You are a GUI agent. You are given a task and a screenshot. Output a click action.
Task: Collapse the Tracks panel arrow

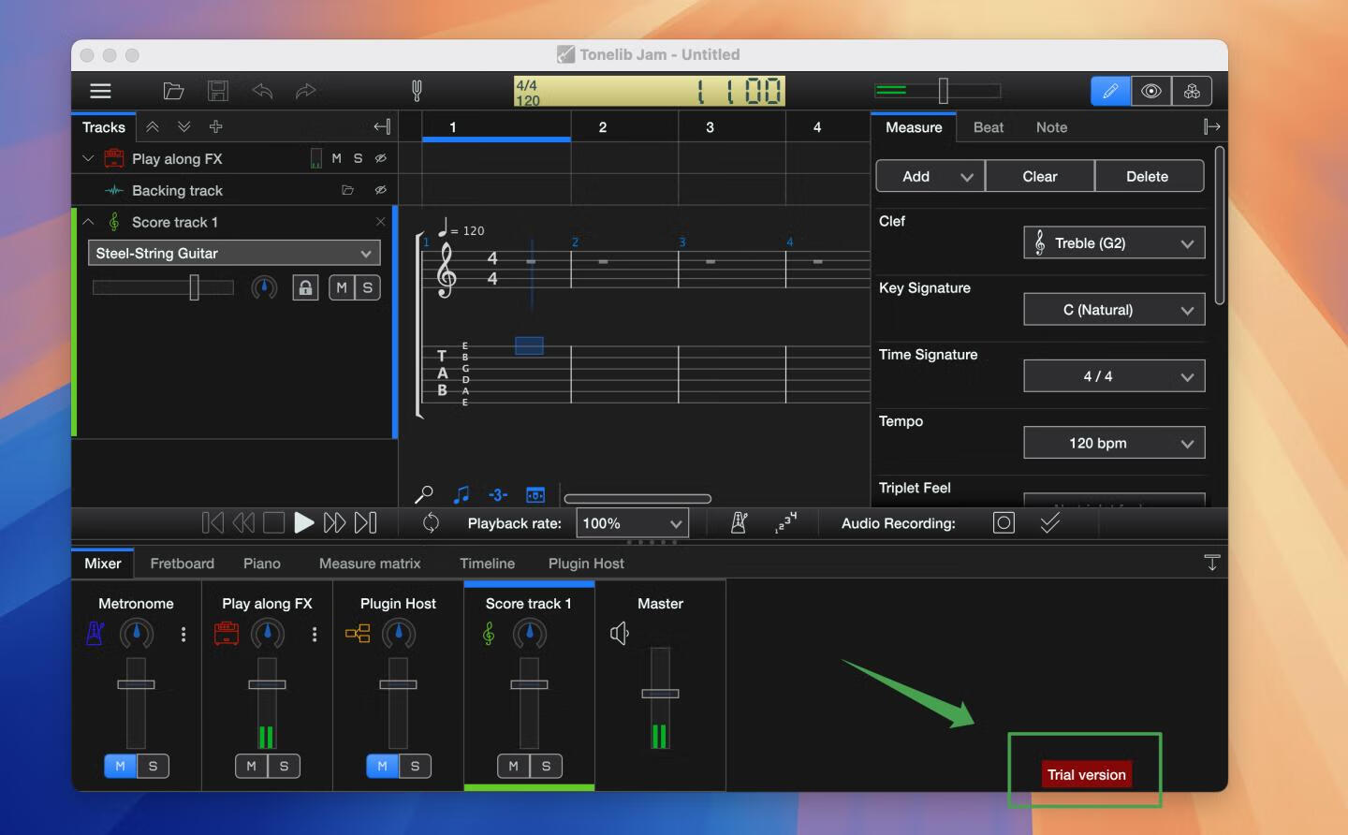382,127
